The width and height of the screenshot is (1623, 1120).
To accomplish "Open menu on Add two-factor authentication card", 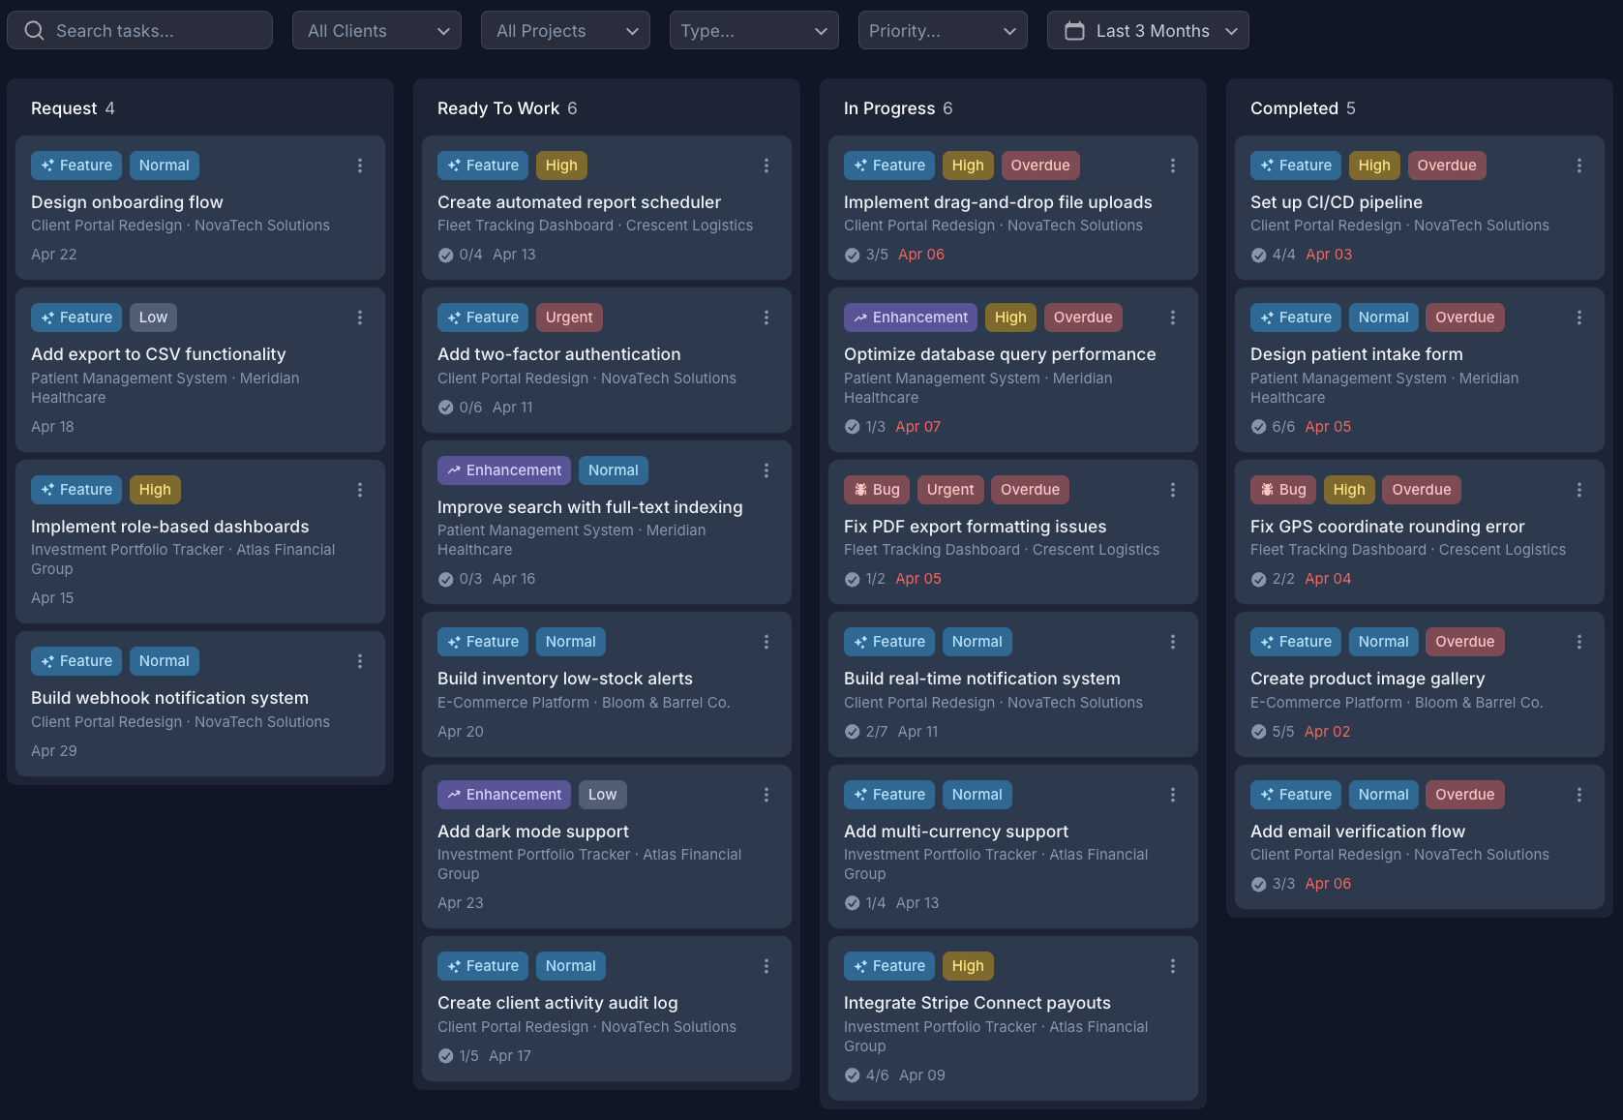I will pyautogui.click(x=766, y=318).
